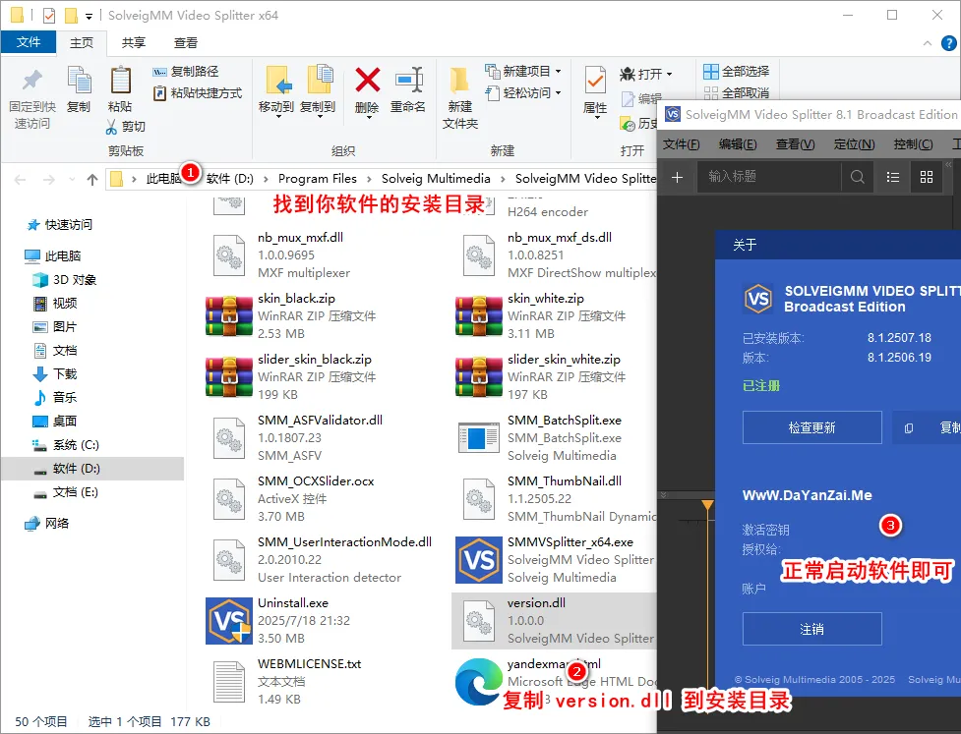This screenshot has width=961, height=734.
Task: Click the search magnifier in Video Splitter
Action: point(858,177)
